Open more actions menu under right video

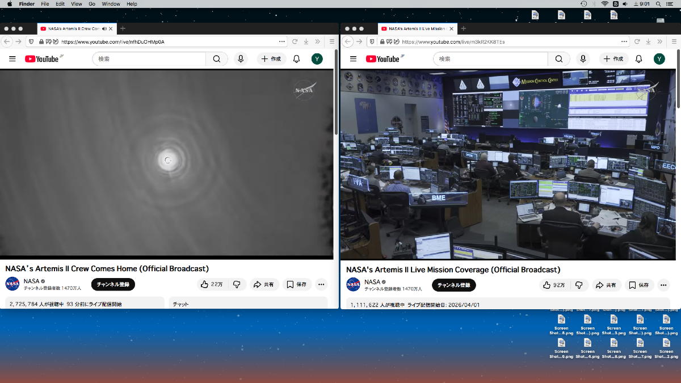click(663, 285)
